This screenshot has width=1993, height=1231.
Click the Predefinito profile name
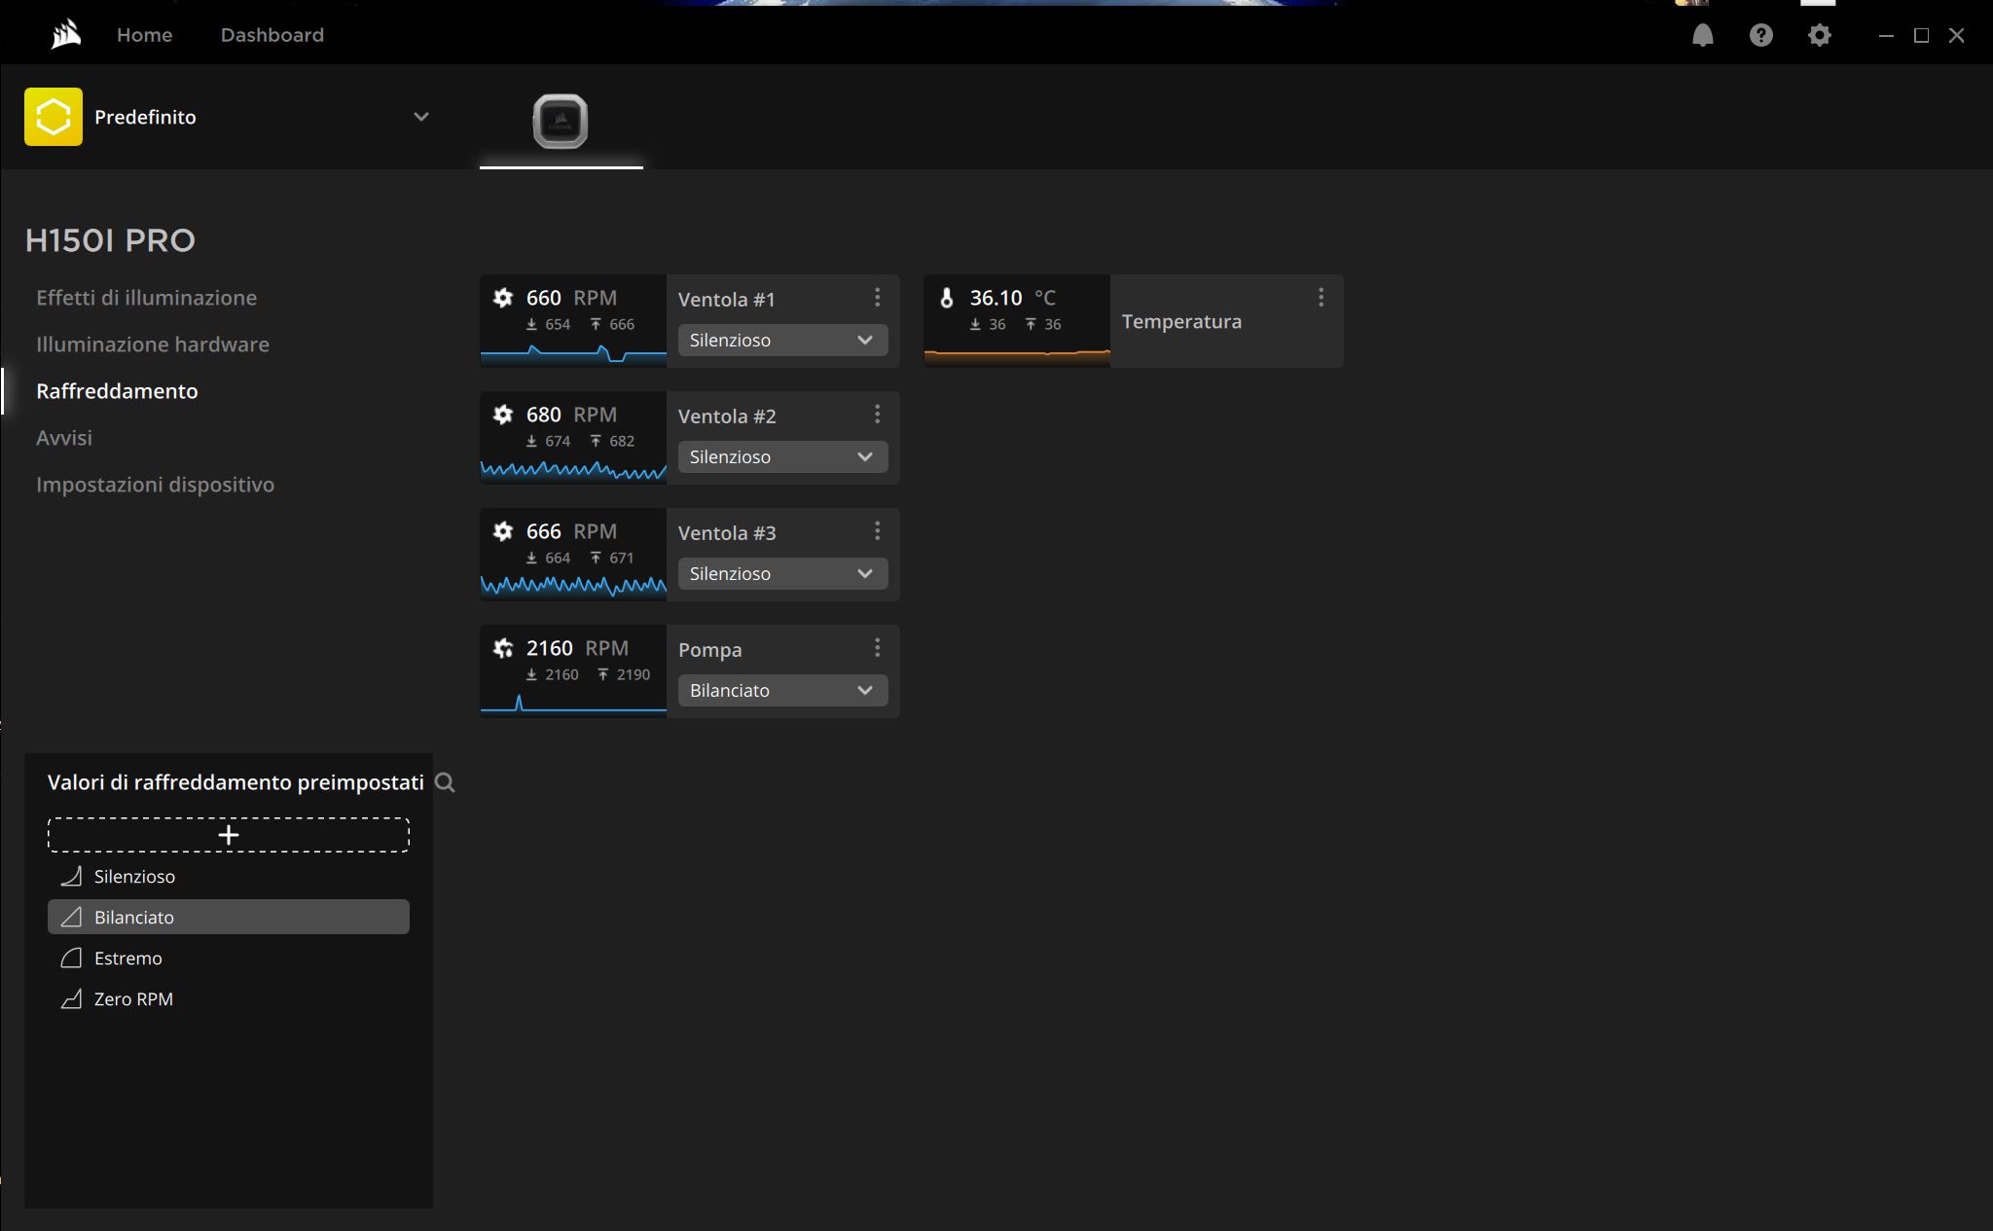145,117
